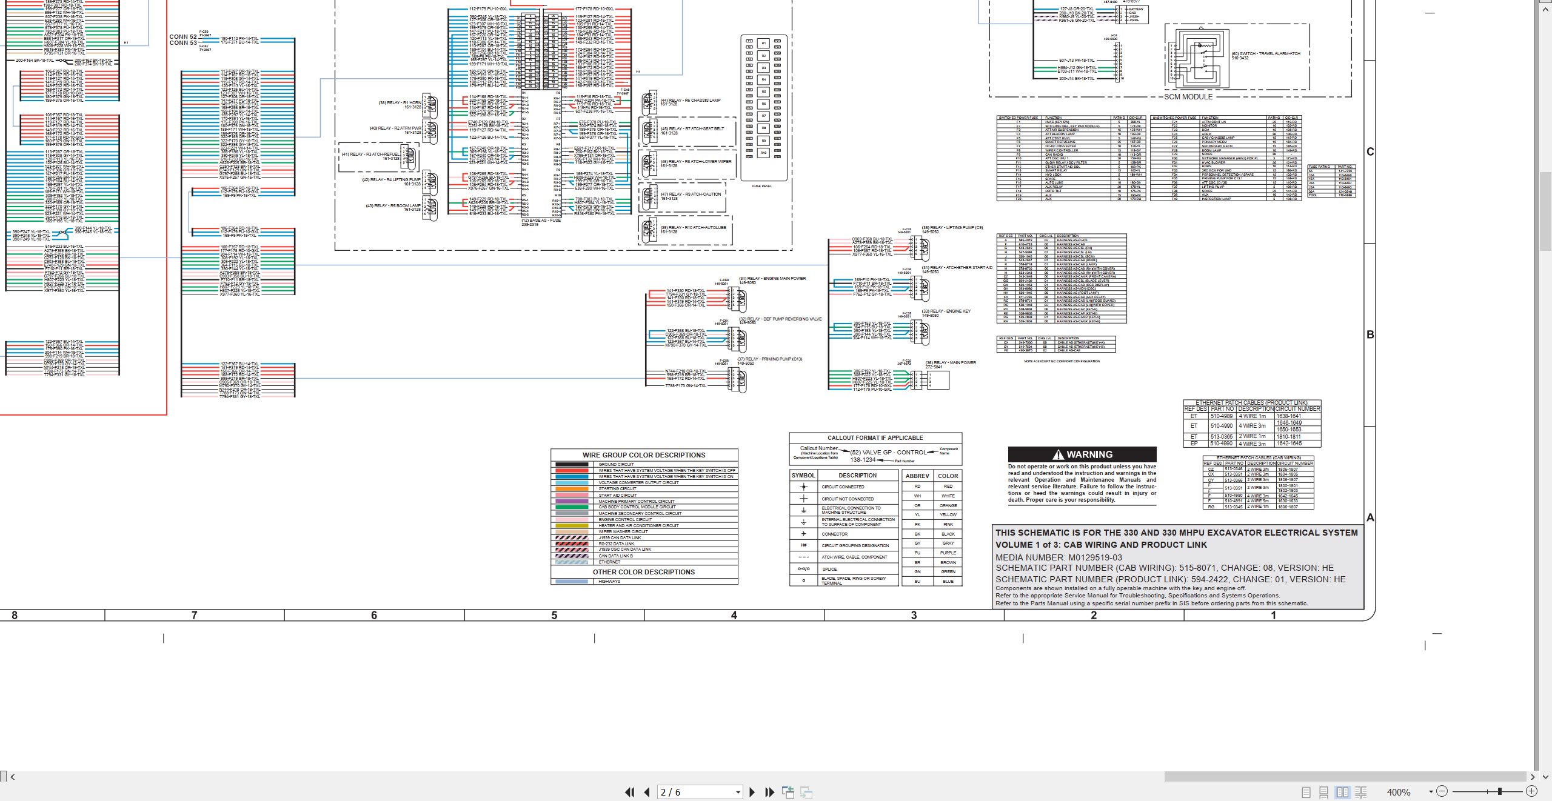The width and height of the screenshot is (1552, 801).
Task: Zoom in with the plus button
Action: (x=1531, y=791)
